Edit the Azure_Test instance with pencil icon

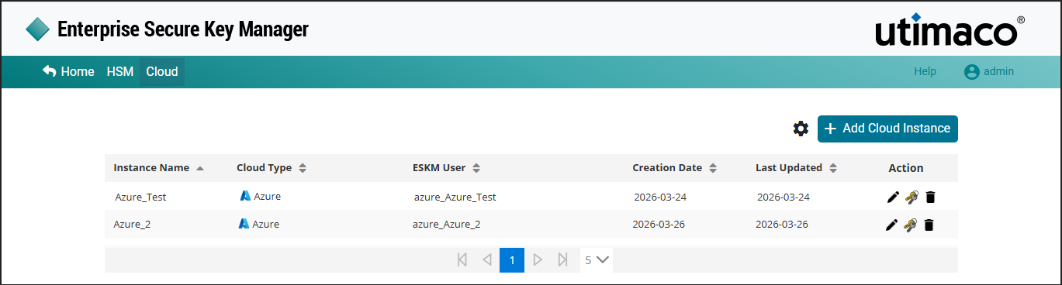click(893, 197)
